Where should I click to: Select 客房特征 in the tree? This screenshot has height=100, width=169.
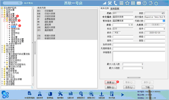click(x=15, y=33)
